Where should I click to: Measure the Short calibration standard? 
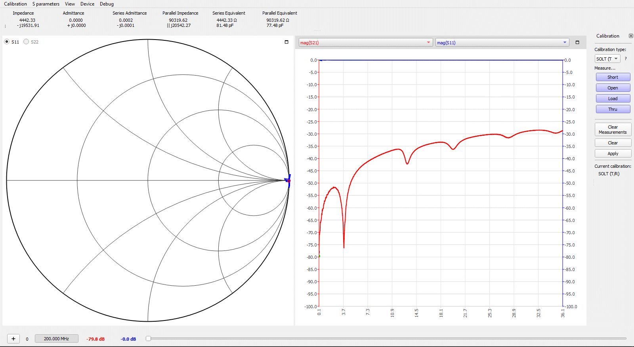(613, 77)
